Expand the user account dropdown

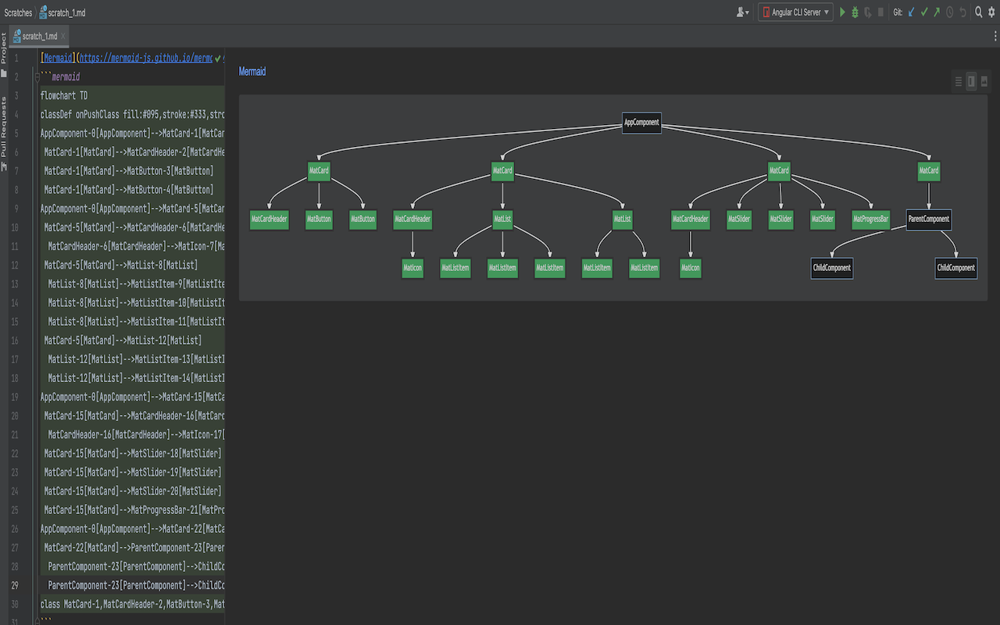point(742,12)
